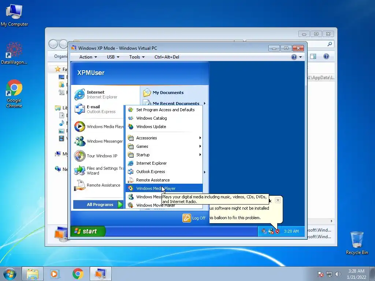Expand Accessories submenu
This screenshot has height=281, width=375.
(x=164, y=138)
